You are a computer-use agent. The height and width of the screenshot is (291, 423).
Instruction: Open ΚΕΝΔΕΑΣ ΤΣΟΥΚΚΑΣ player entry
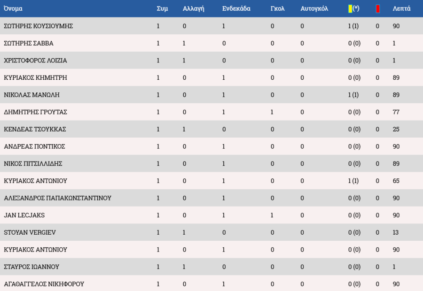(35, 129)
